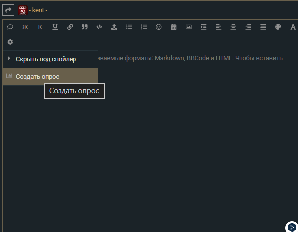Click the calendar date icon
Image resolution: width=298 pixels, height=232 pixels.
174,27
